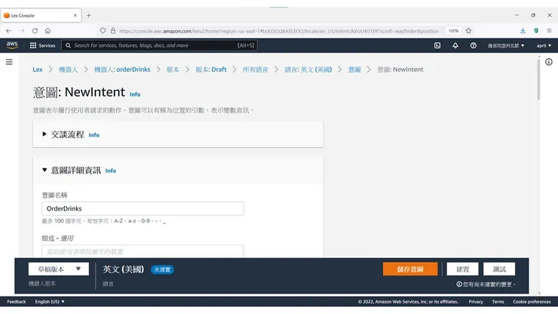Click the orange 儲存意圖 button

[x=410, y=269]
